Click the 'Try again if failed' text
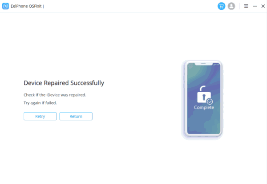The width and height of the screenshot is (267, 184). (x=40, y=103)
